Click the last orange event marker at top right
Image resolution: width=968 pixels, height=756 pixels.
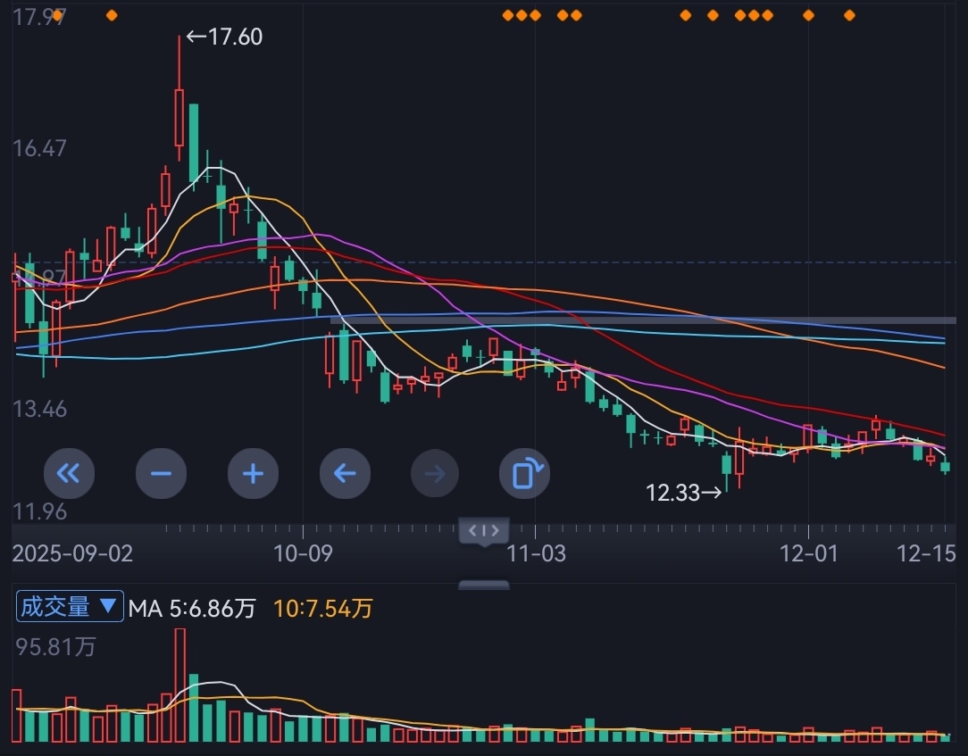pos(849,15)
